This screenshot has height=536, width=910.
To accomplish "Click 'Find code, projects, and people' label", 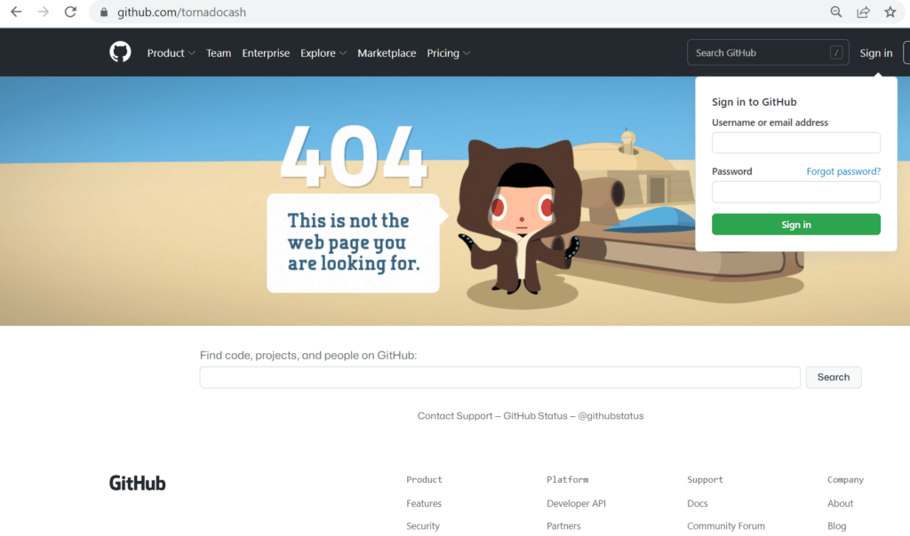I will pyautogui.click(x=308, y=355).
